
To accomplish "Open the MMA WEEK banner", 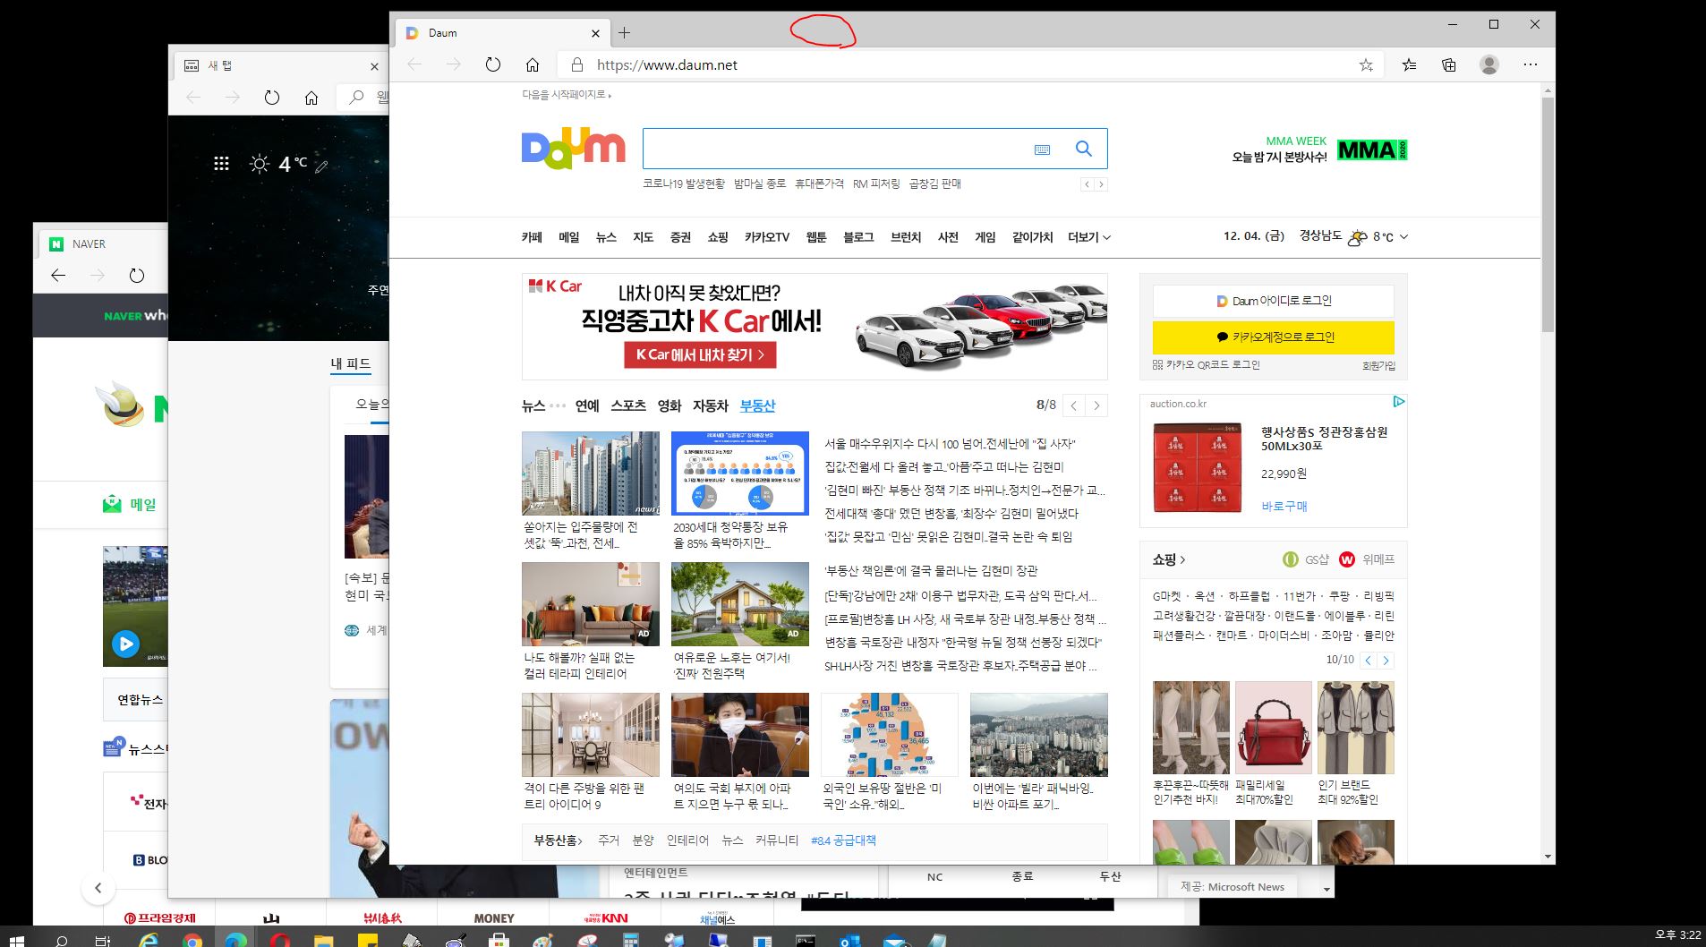I will [x=1319, y=149].
